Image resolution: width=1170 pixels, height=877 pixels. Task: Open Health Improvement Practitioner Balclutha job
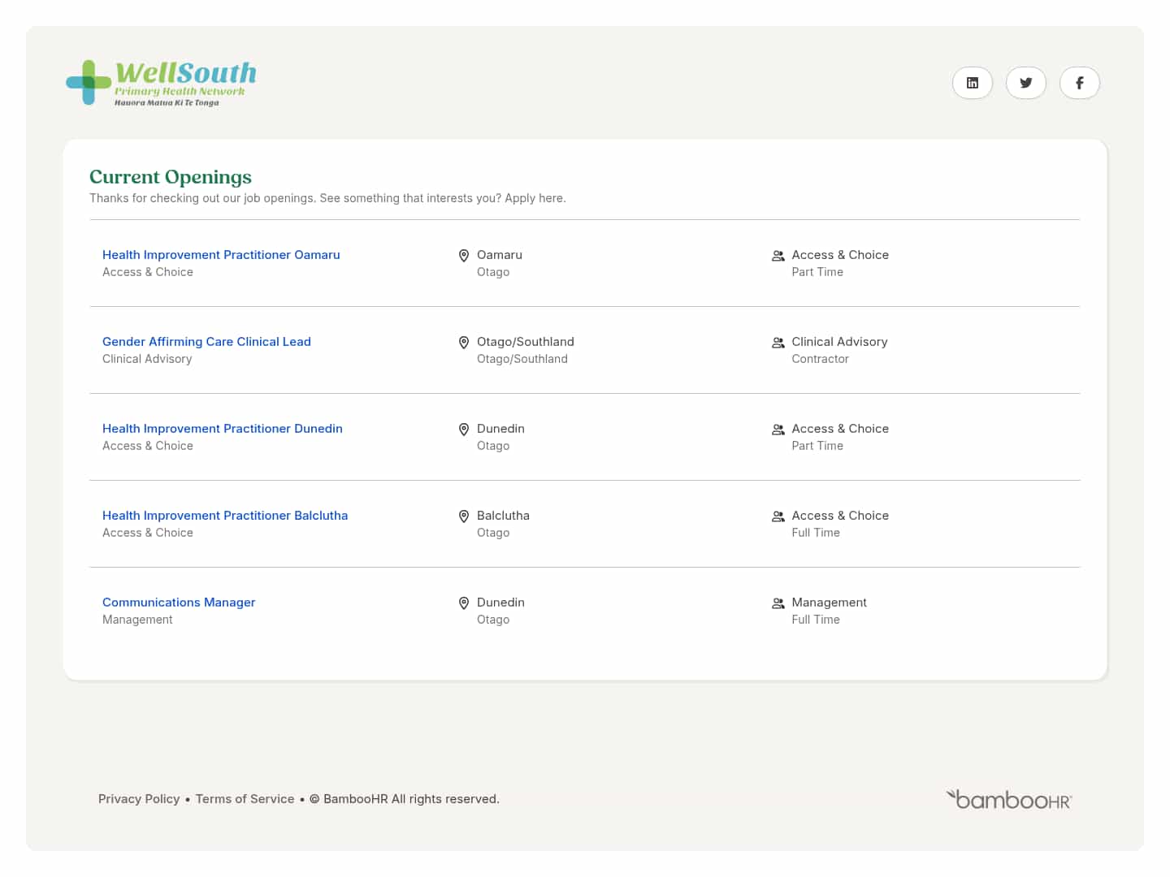(225, 516)
